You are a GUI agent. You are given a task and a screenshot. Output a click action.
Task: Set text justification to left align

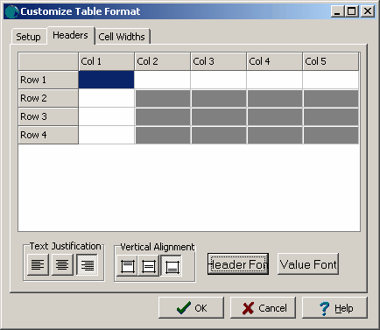coord(38,265)
